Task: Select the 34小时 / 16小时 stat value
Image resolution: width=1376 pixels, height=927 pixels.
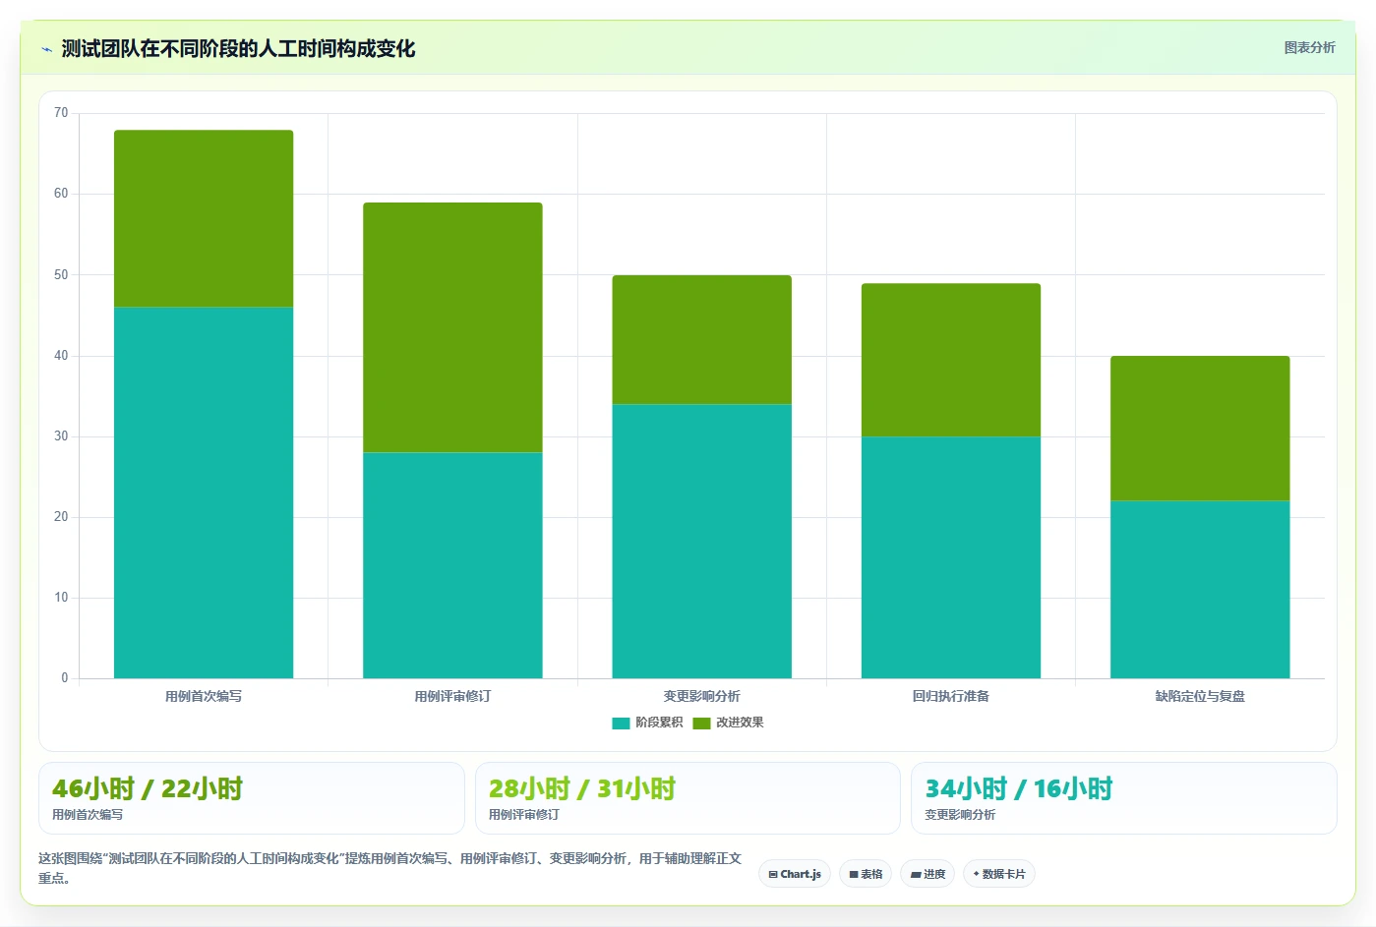Action: tap(1019, 789)
